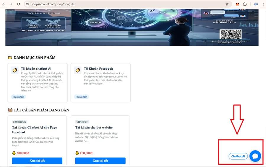Reload the page with the refresh icon
This screenshot has width=266, height=167.
[19, 4]
